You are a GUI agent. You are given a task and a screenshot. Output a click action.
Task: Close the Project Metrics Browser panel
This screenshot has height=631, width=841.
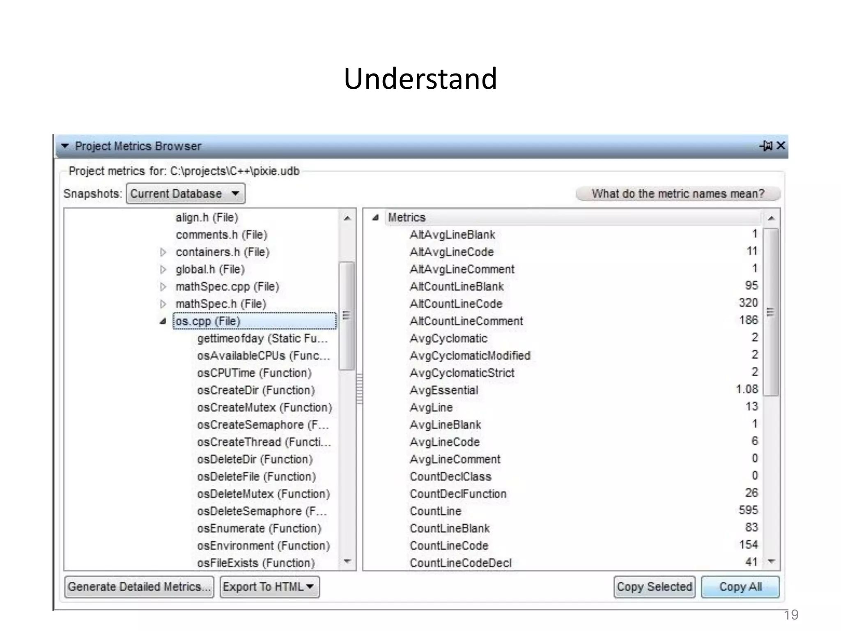pos(781,145)
